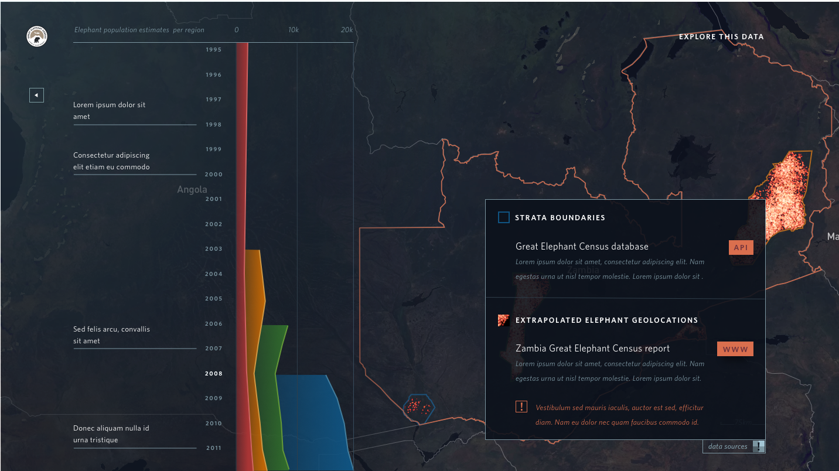839x471 pixels.
Task: Open 'Lorem ipsum dolor sit amet' event
Action: 110,111
